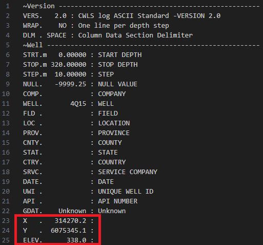Click the GDAT. Unknown value
Image resolution: width=263 pixels, height=245 pixels.
[72, 211]
